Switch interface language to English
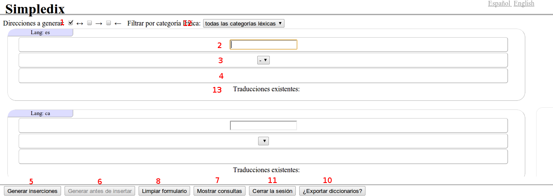 pyautogui.click(x=524, y=3)
